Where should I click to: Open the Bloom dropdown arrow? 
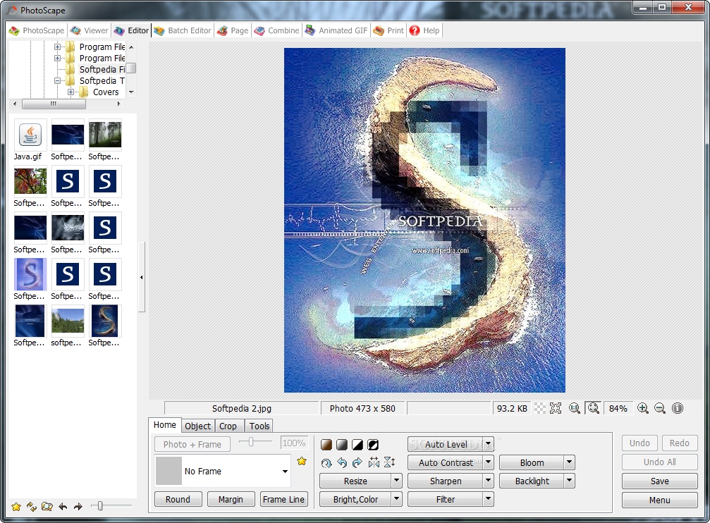tap(570, 462)
